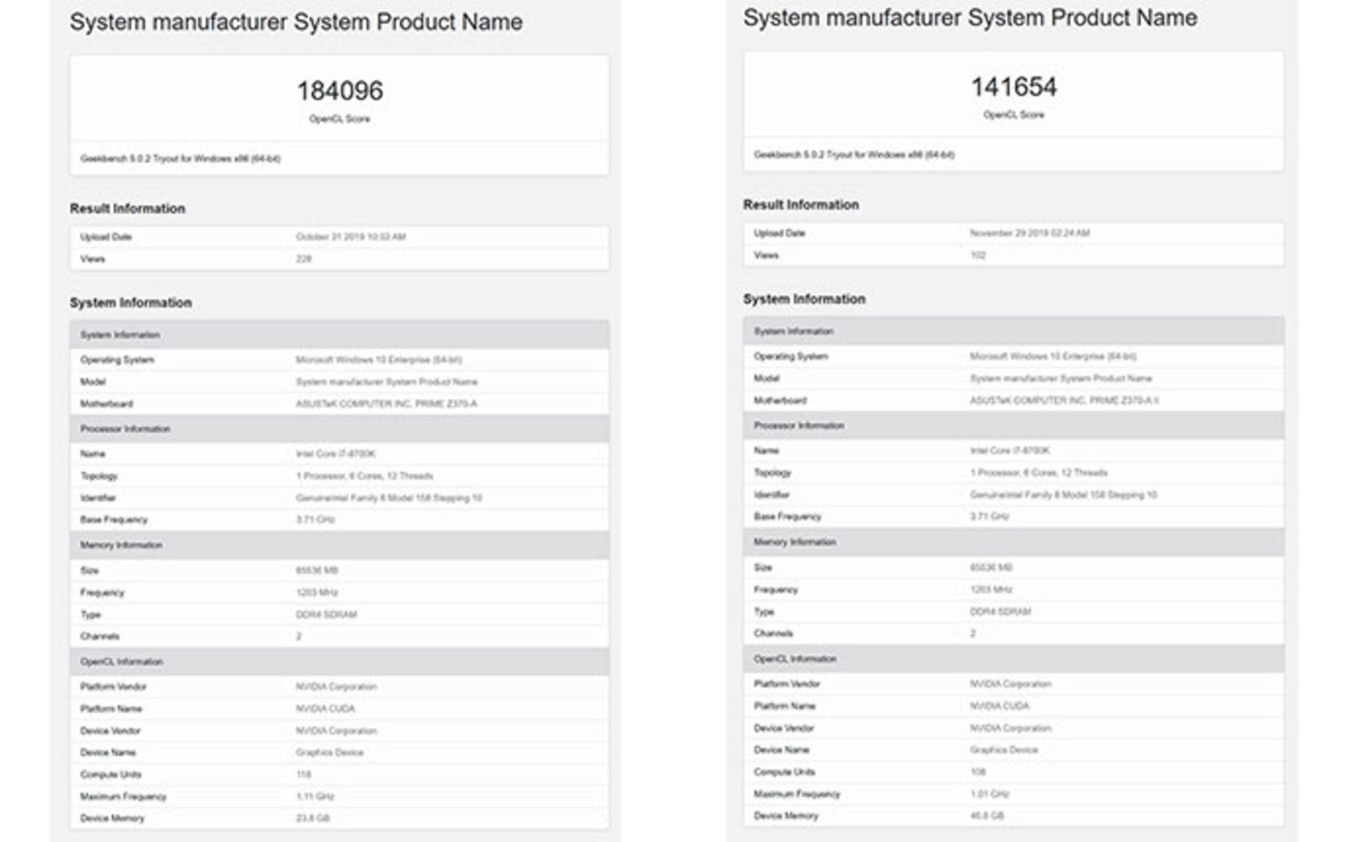The width and height of the screenshot is (1372, 842).
Task: Click right ASUSTeK motherboard value
Action: pyautogui.click(x=1064, y=401)
